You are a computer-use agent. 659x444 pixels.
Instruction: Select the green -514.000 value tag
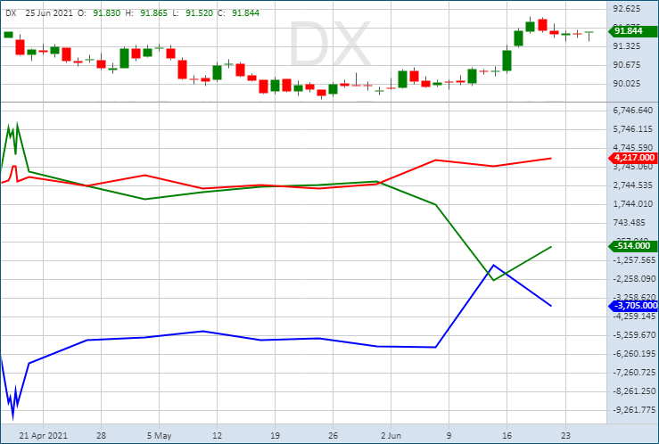coord(632,246)
